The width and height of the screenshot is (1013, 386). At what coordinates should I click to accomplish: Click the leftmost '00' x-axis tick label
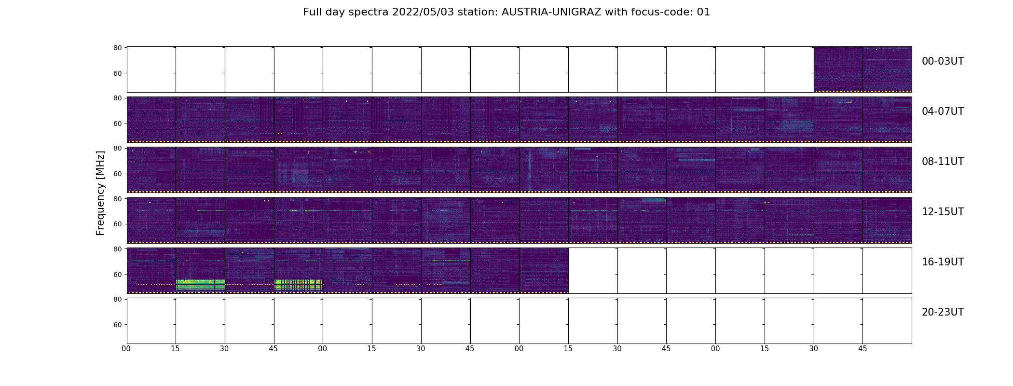click(x=126, y=349)
